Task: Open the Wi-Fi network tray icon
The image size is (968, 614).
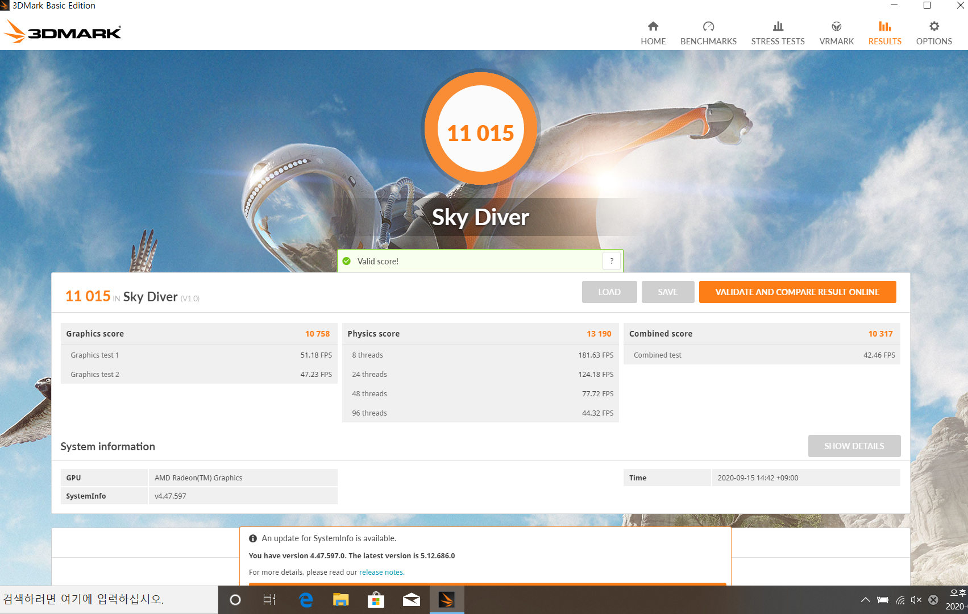Action: (900, 600)
